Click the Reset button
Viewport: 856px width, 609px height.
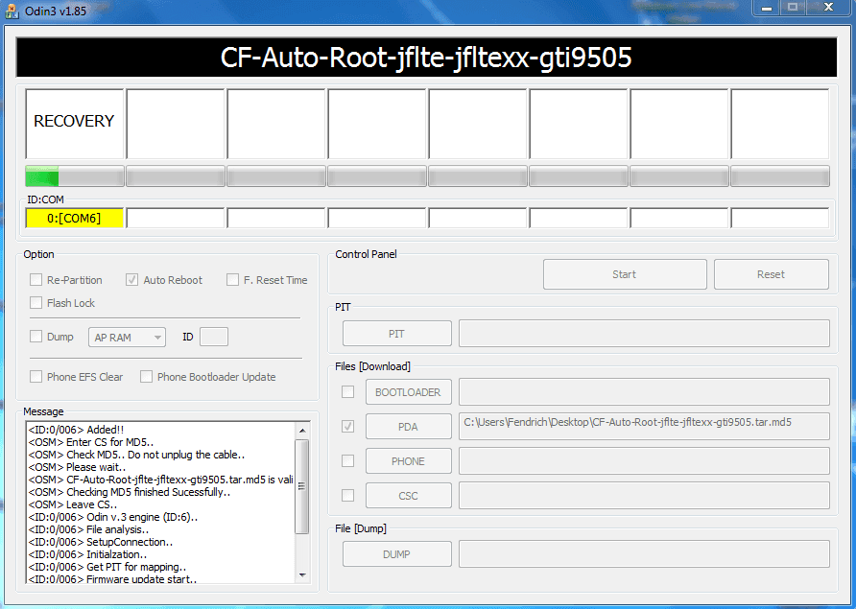(771, 274)
